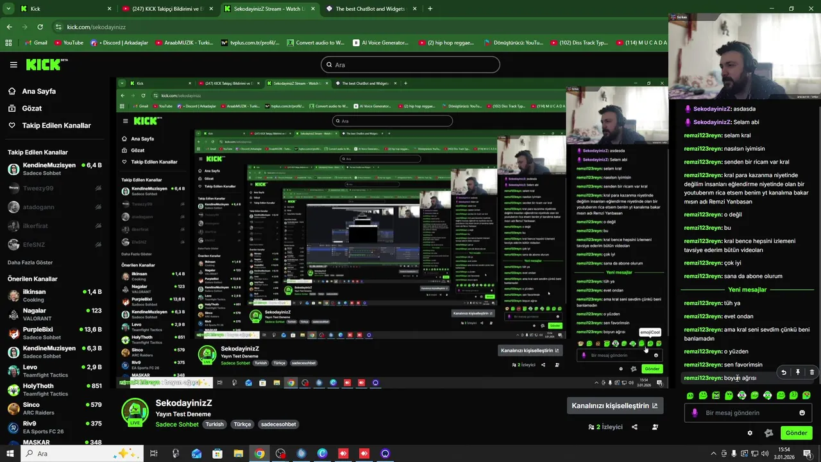Open Windows Start menu

tap(10, 454)
